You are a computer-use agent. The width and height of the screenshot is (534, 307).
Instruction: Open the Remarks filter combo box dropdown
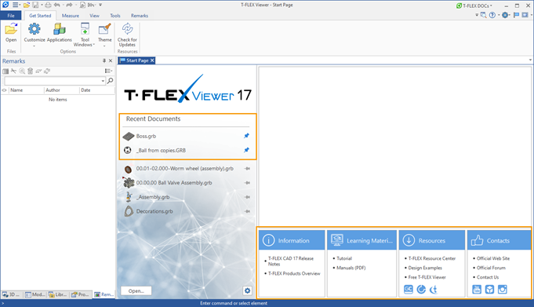[103, 81]
